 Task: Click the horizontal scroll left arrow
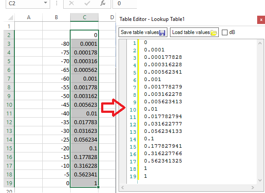122,187
